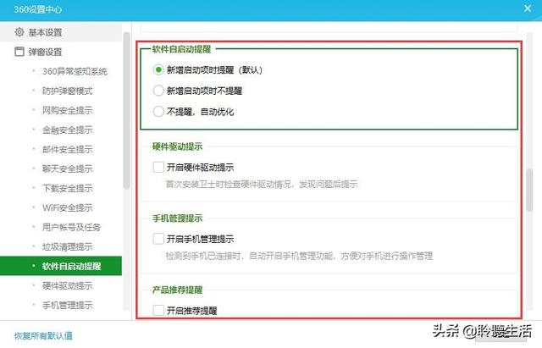This screenshot has height=348, width=542.
Task: Open 聊天安全提示 item
Action: pos(68,168)
